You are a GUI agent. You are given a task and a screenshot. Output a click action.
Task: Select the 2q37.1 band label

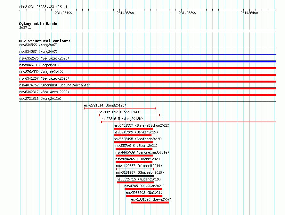(x=25, y=28)
